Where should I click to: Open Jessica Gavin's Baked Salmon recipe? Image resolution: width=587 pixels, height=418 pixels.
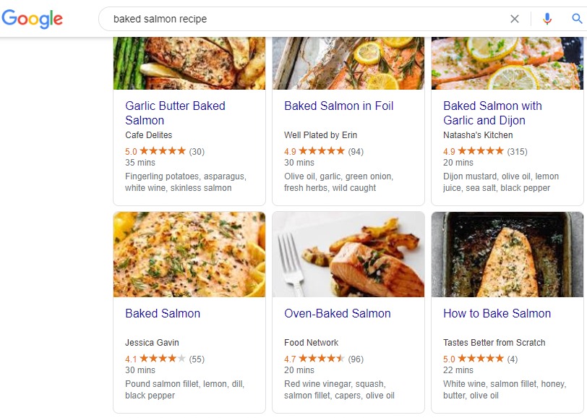point(163,313)
